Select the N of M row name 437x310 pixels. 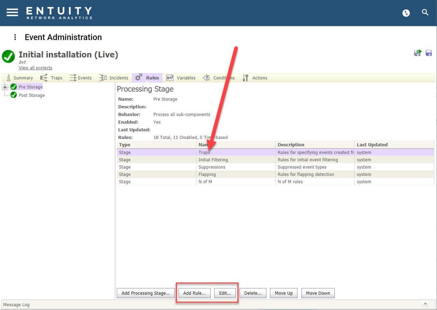(x=205, y=182)
